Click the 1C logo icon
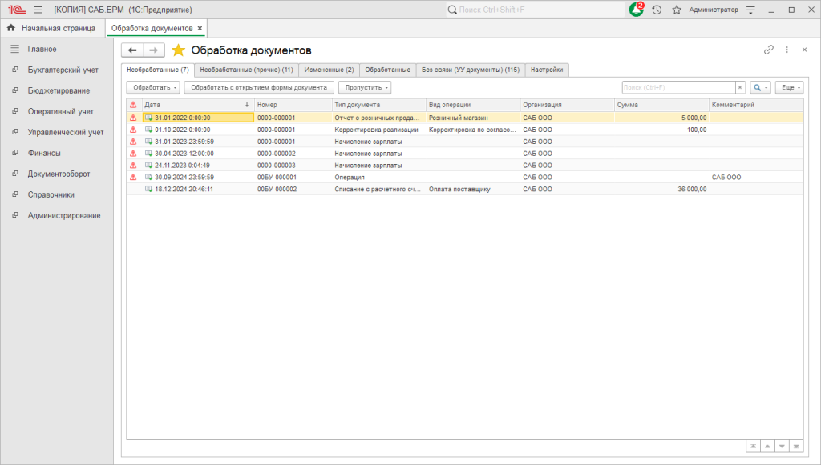 click(17, 10)
